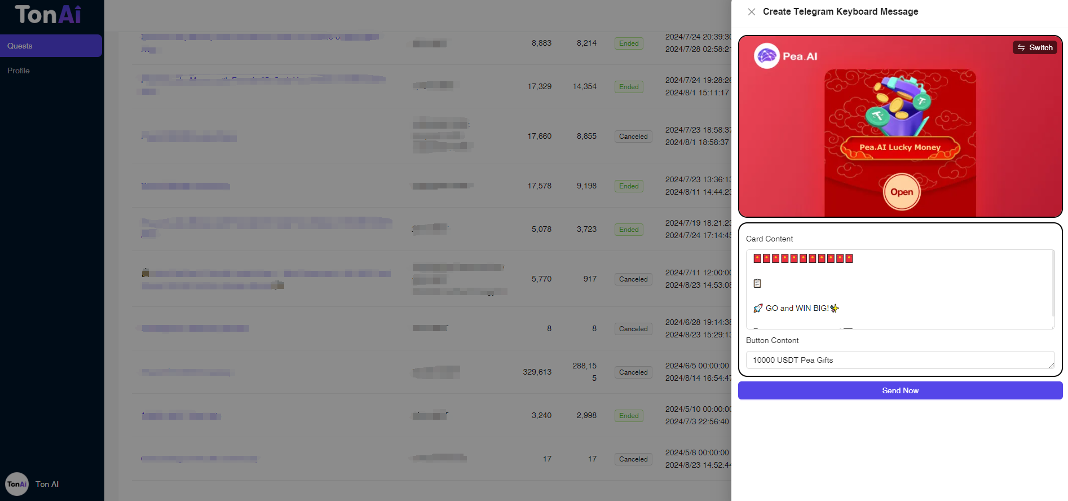Viewport: 1068px width, 501px height.
Task: Click the Ton AI avatar icon
Action: pyautogui.click(x=17, y=484)
